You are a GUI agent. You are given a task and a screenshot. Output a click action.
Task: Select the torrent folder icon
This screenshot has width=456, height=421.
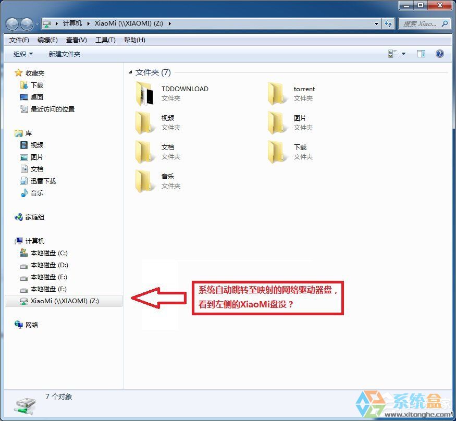tap(276, 93)
